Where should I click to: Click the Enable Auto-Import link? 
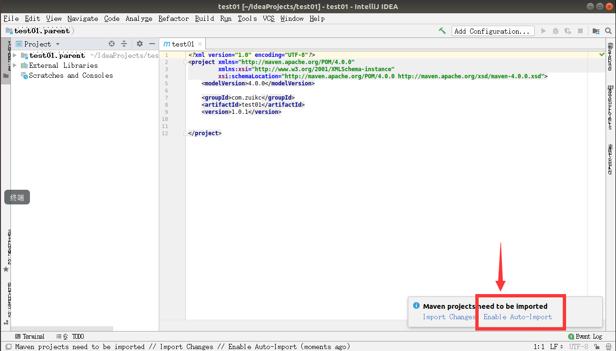(x=518, y=317)
